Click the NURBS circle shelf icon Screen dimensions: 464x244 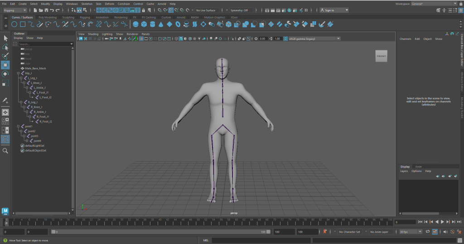tap(14, 24)
